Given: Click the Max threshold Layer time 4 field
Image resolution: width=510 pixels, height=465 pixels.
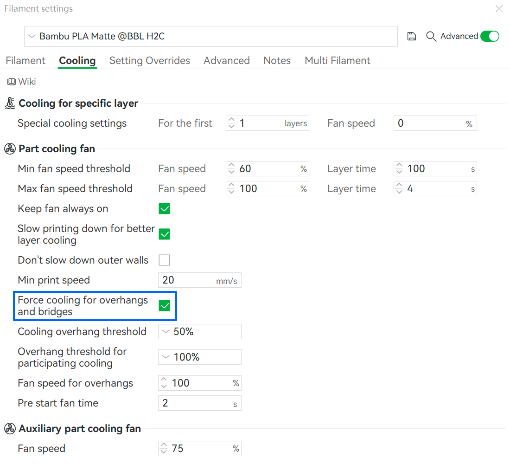Looking at the screenshot, I should (435, 189).
